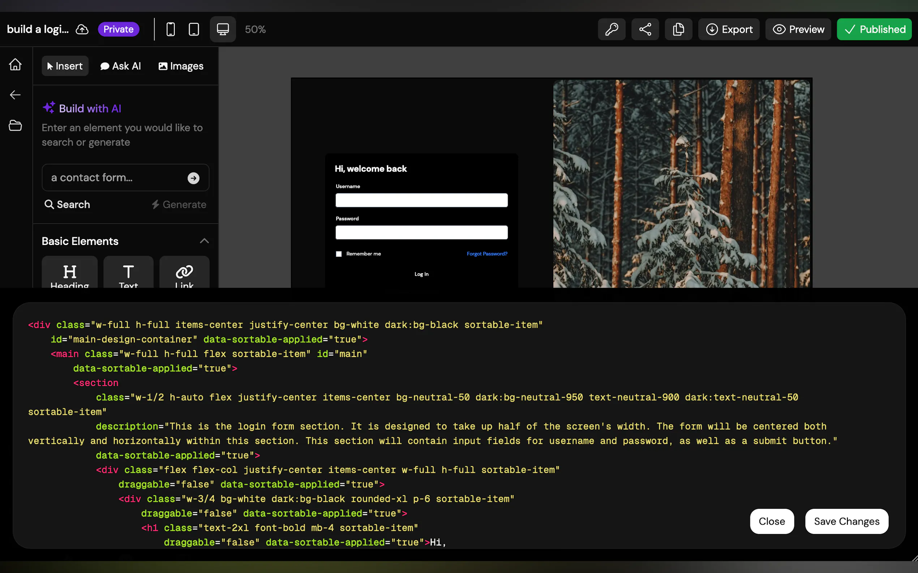Click Save Changes button
The height and width of the screenshot is (573, 918).
pos(846,521)
